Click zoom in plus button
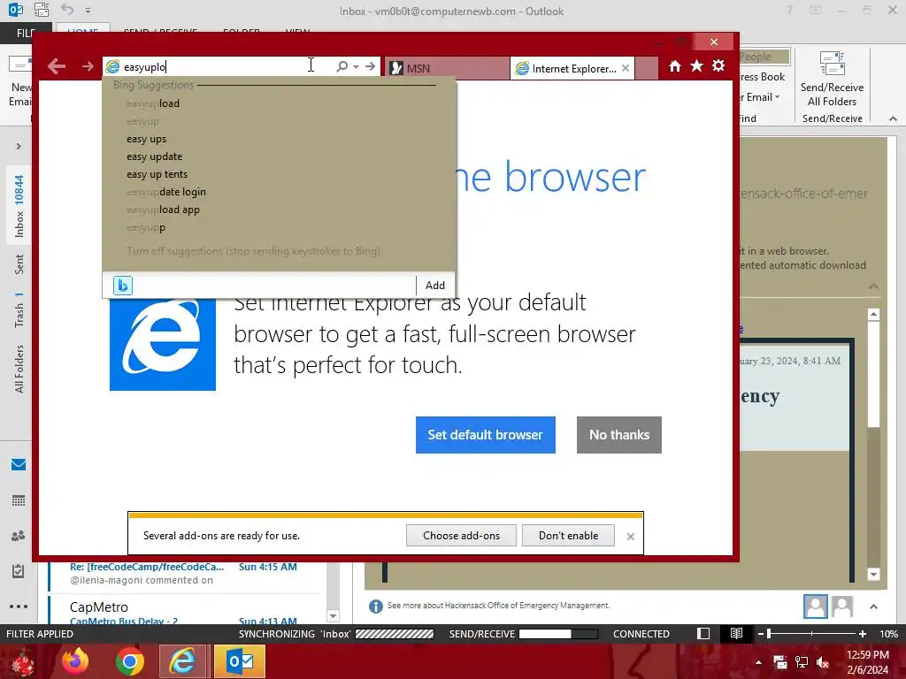906x679 pixels. point(862,634)
